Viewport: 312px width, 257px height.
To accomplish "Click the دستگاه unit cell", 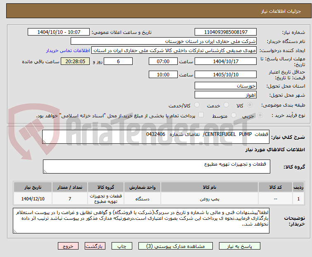I will pyautogui.click(x=142, y=199).
